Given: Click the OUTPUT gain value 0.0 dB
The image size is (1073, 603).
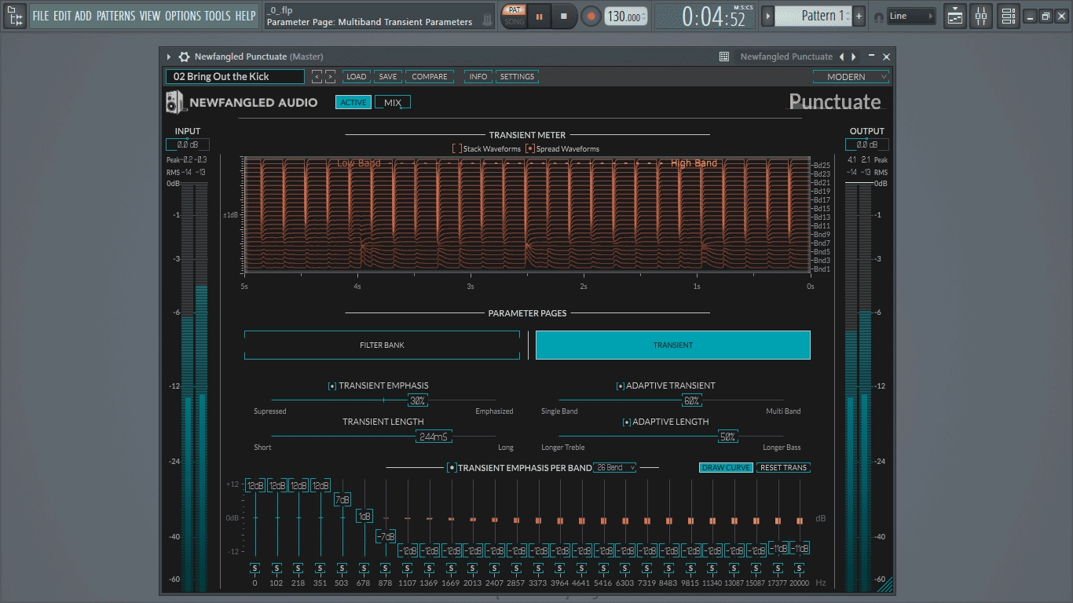Looking at the screenshot, I should [867, 144].
